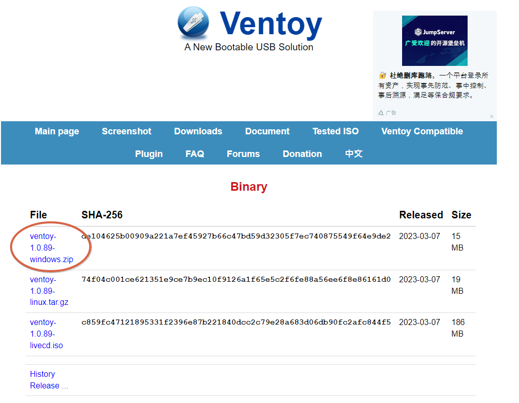
Task: Go to the Main page menu item
Action: [x=57, y=131]
